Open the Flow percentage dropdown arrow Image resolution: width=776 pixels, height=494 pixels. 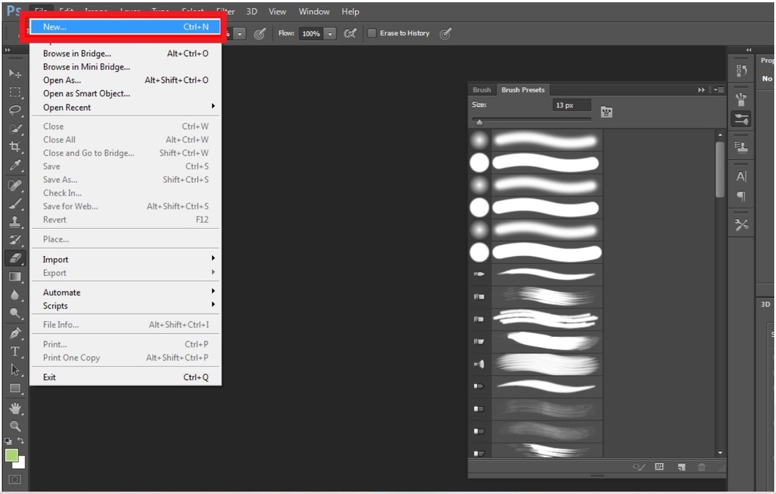330,34
